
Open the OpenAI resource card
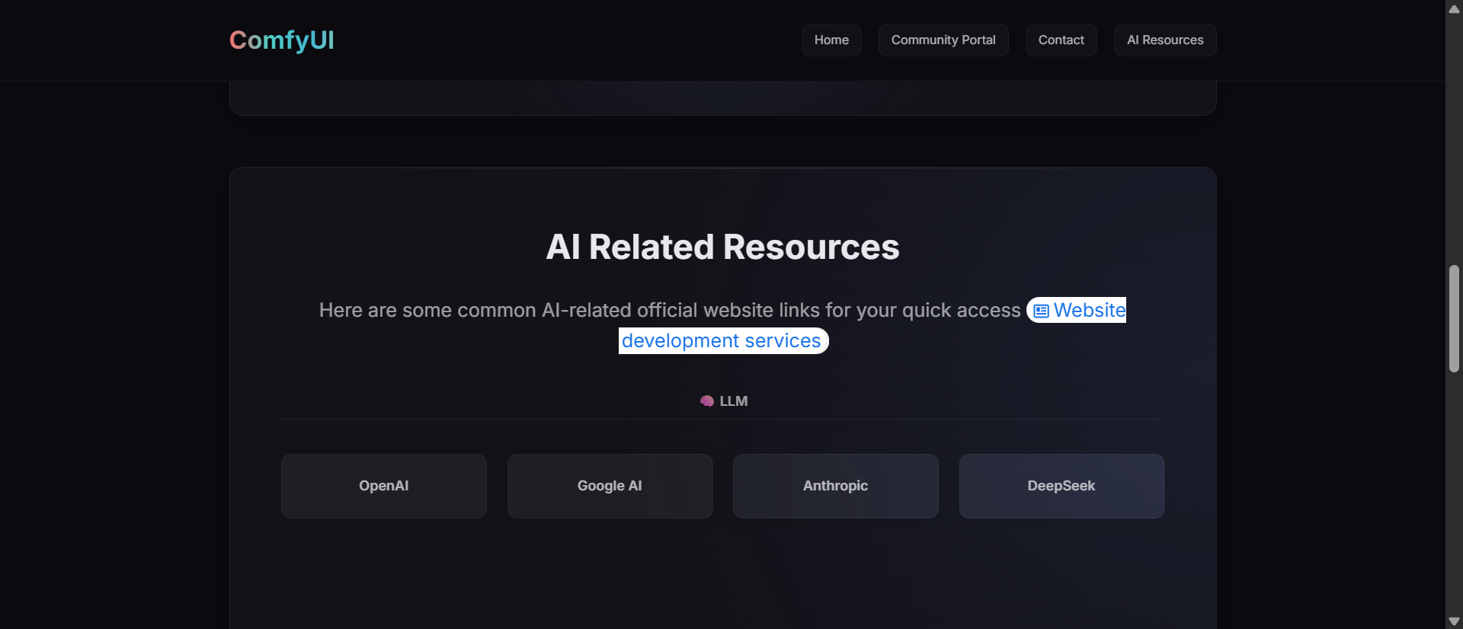pos(384,486)
